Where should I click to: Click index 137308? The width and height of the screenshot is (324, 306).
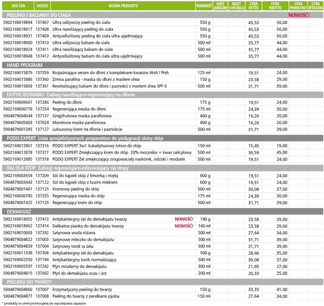[x=42, y=253]
